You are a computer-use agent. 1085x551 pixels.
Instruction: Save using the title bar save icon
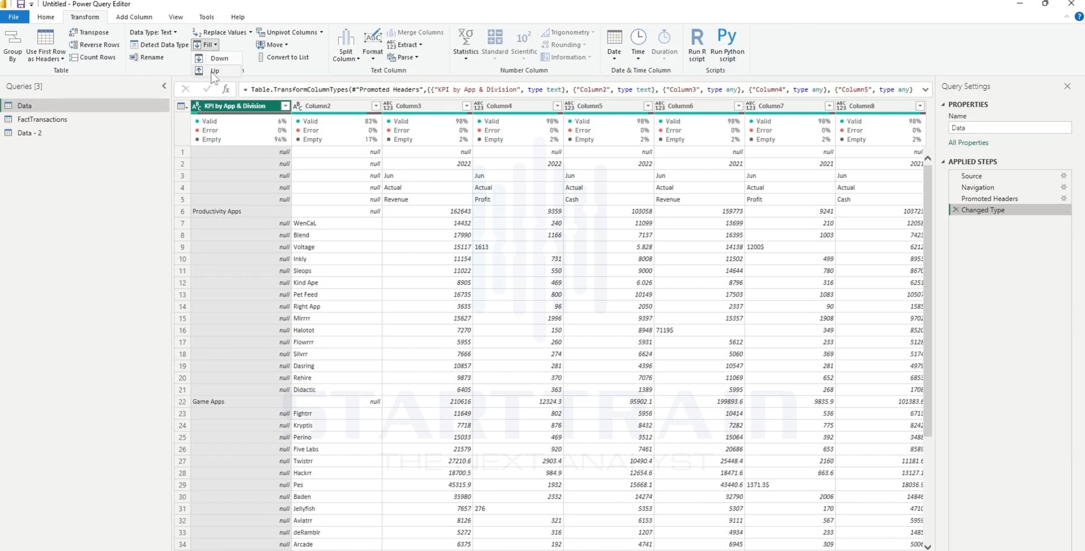pyautogui.click(x=20, y=4)
